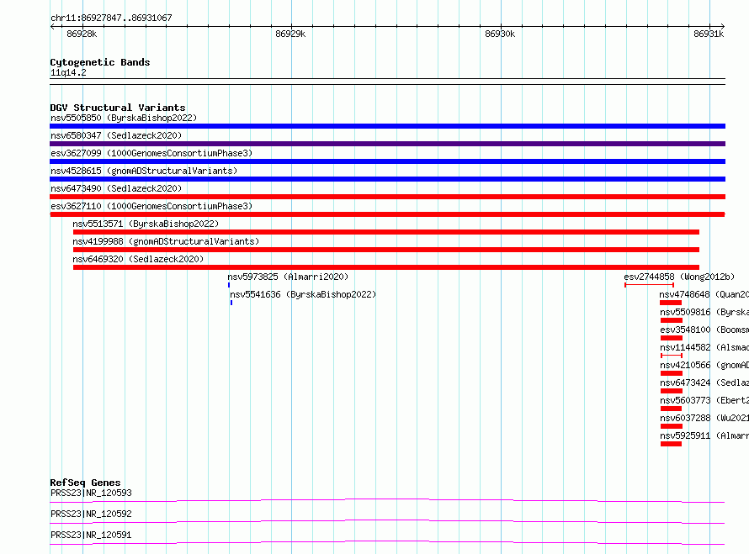The image size is (749, 554).
Task: Click the red bar under nsv4748648
Action: point(671,303)
